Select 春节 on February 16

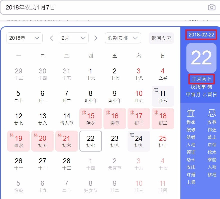pyautogui.click(x=115, y=119)
